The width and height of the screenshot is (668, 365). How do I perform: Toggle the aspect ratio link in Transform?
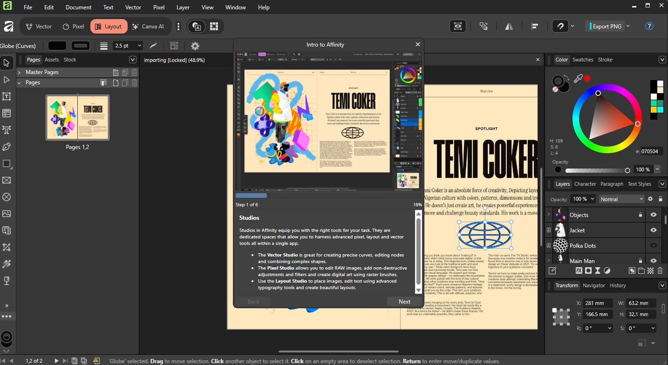point(663,308)
